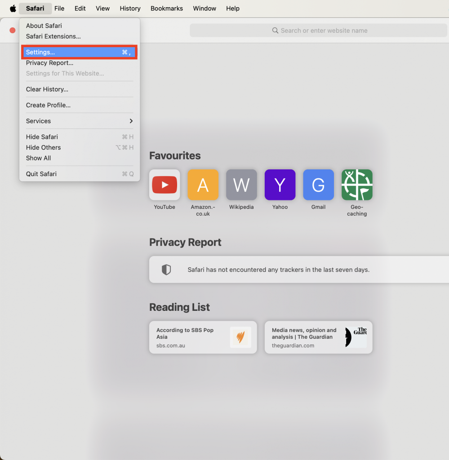
Task: Click The Guardian logo thumbnail
Action: tap(356, 337)
